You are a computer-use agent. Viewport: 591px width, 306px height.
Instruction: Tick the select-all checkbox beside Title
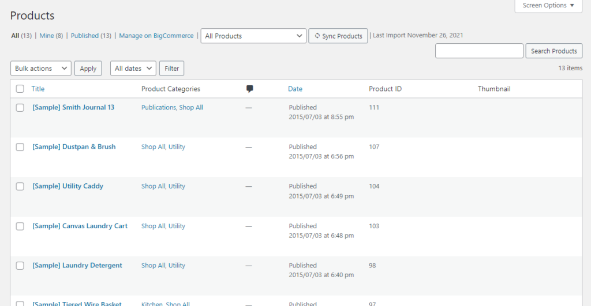(20, 89)
